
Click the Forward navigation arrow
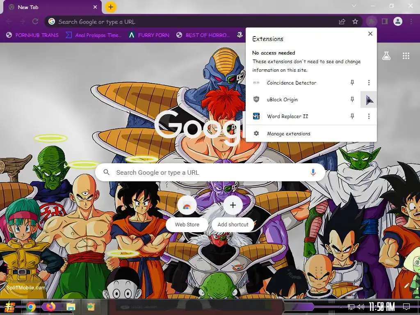22,21
